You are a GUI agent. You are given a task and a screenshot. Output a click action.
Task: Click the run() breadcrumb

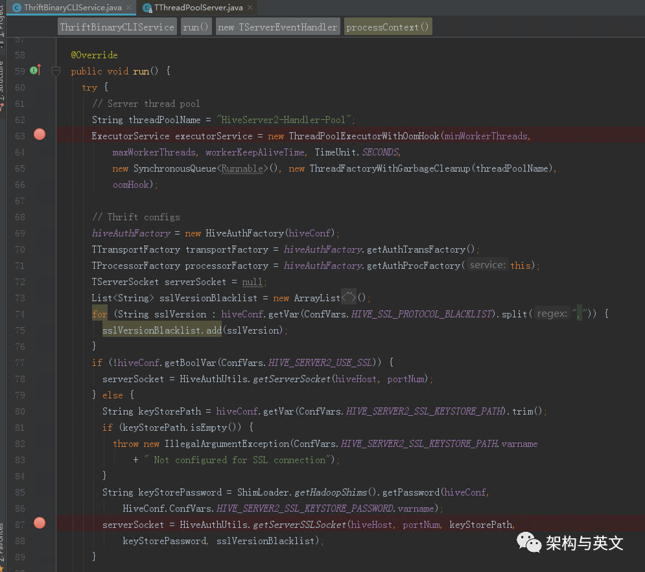(196, 27)
